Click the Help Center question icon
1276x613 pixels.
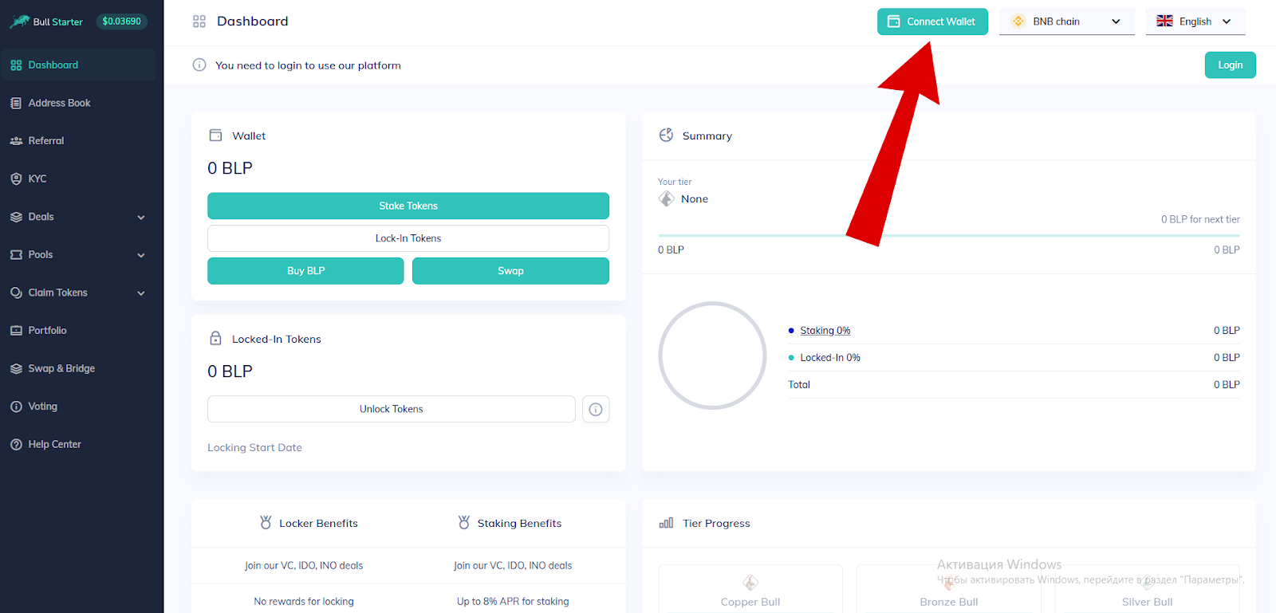tap(16, 444)
